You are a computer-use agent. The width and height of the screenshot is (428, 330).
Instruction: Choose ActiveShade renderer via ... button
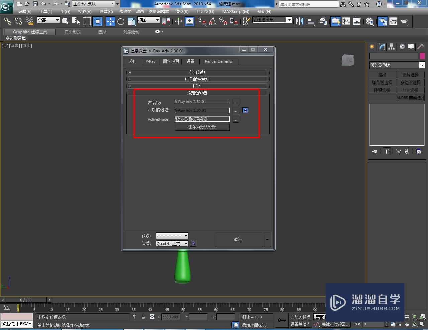tap(236, 119)
